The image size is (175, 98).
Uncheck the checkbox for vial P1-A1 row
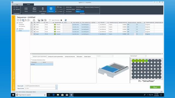click(x=34, y=25)
